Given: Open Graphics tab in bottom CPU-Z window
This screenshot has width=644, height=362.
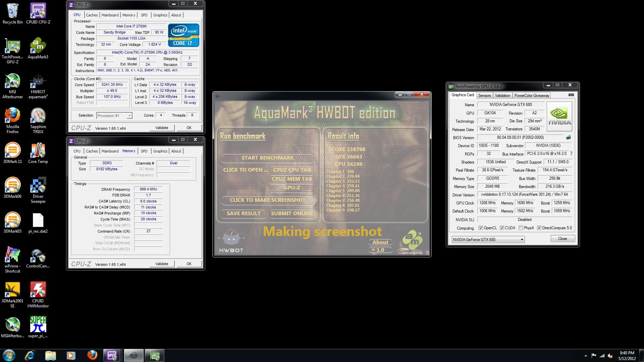Looking at the screenshot, I should [160, 151].
